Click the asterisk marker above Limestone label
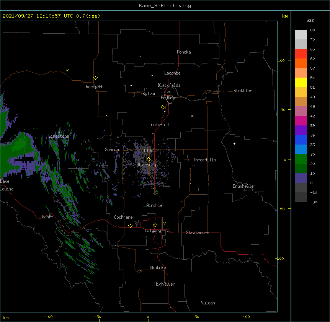Image resolution: width=330 pixels, height=322 pixels. click(x=59, y=132)
